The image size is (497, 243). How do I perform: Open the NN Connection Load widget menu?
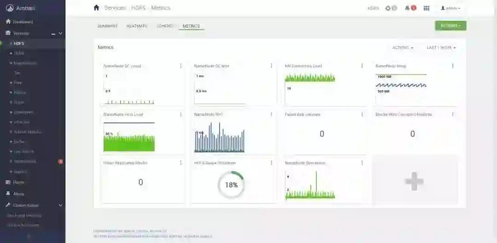[362, 66]
